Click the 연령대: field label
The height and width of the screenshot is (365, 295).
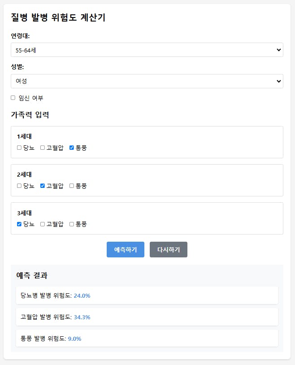[20, 36]
